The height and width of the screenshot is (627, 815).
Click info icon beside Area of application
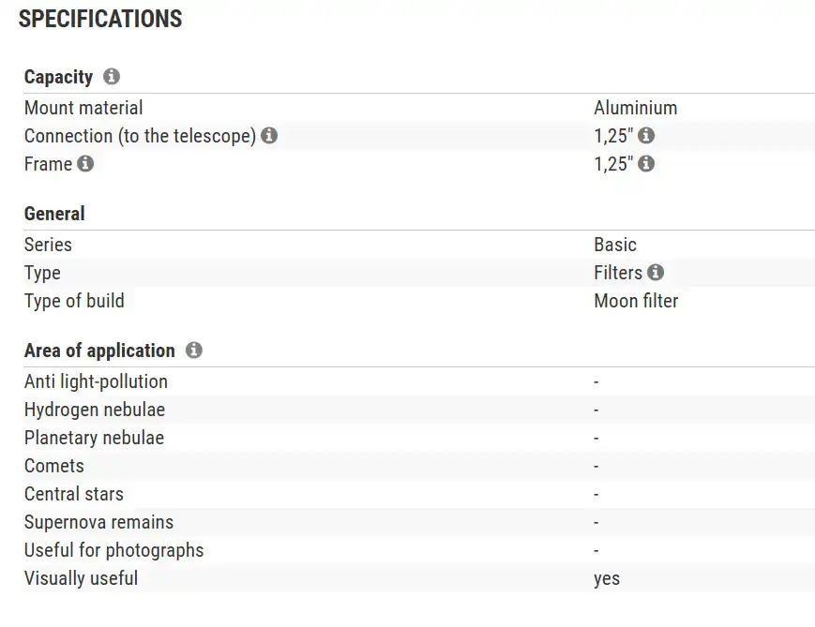tap(194, 351)
